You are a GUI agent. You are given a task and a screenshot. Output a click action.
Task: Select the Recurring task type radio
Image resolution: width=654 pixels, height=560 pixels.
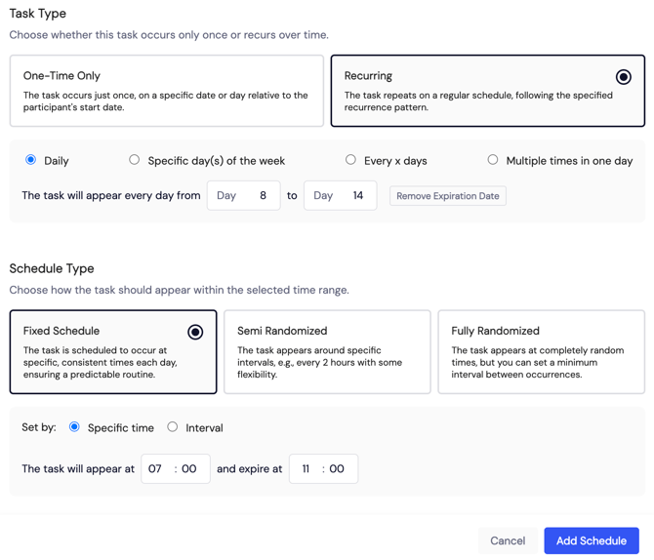click(x=623, y=77)
